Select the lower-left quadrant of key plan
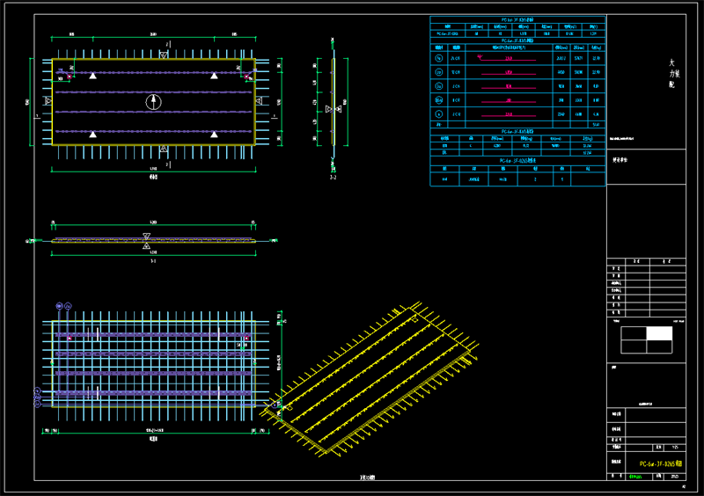The width and height of the screenshot is (704, 496). pos(634,347)
